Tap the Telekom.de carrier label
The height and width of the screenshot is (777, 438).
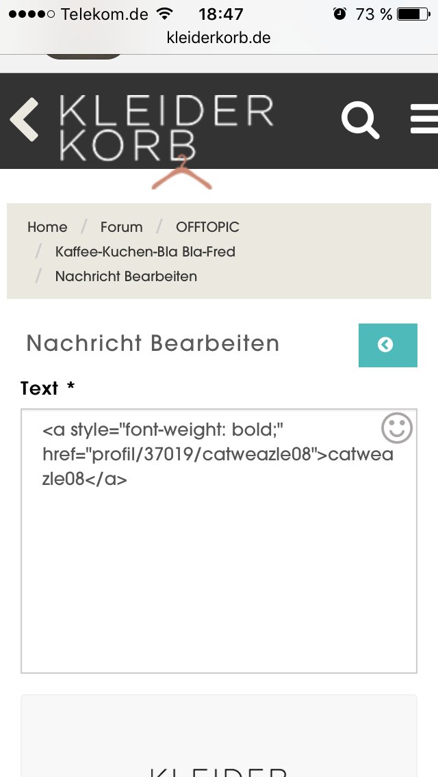pos(104,14)
